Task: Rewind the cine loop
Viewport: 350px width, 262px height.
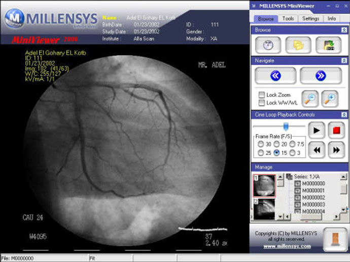Action: tap(317, 150)
